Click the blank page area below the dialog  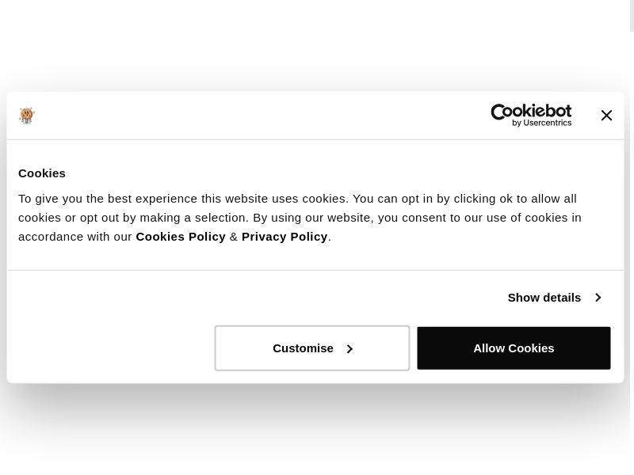coord(317,431)
